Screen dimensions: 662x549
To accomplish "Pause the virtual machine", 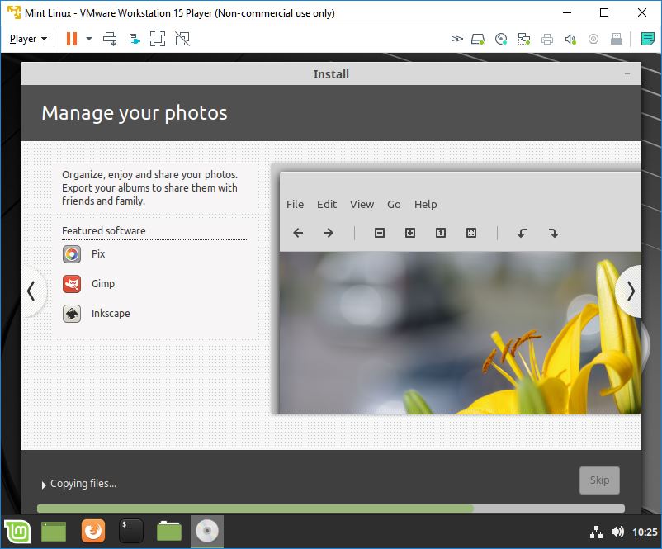I will pos(71,39).
